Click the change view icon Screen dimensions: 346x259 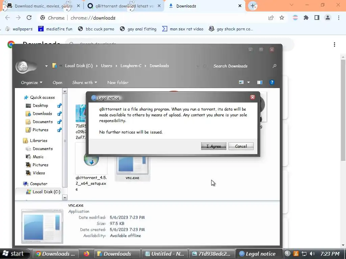coord(241,82)
